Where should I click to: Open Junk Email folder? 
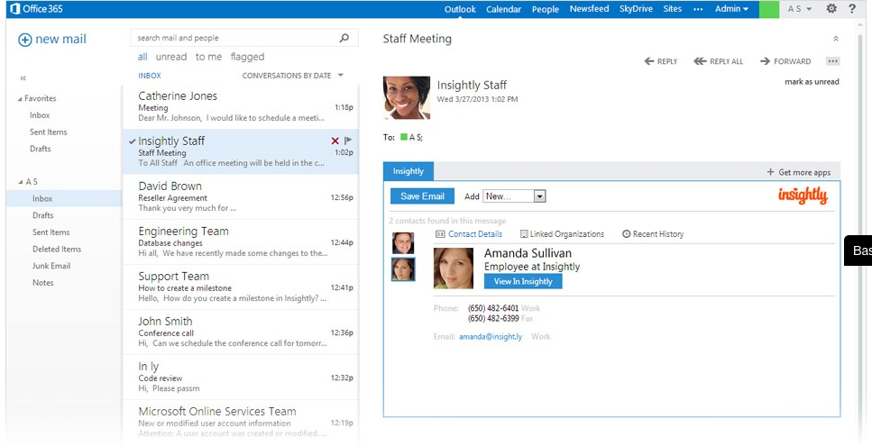pyautogui.click(x=51, y=266)
